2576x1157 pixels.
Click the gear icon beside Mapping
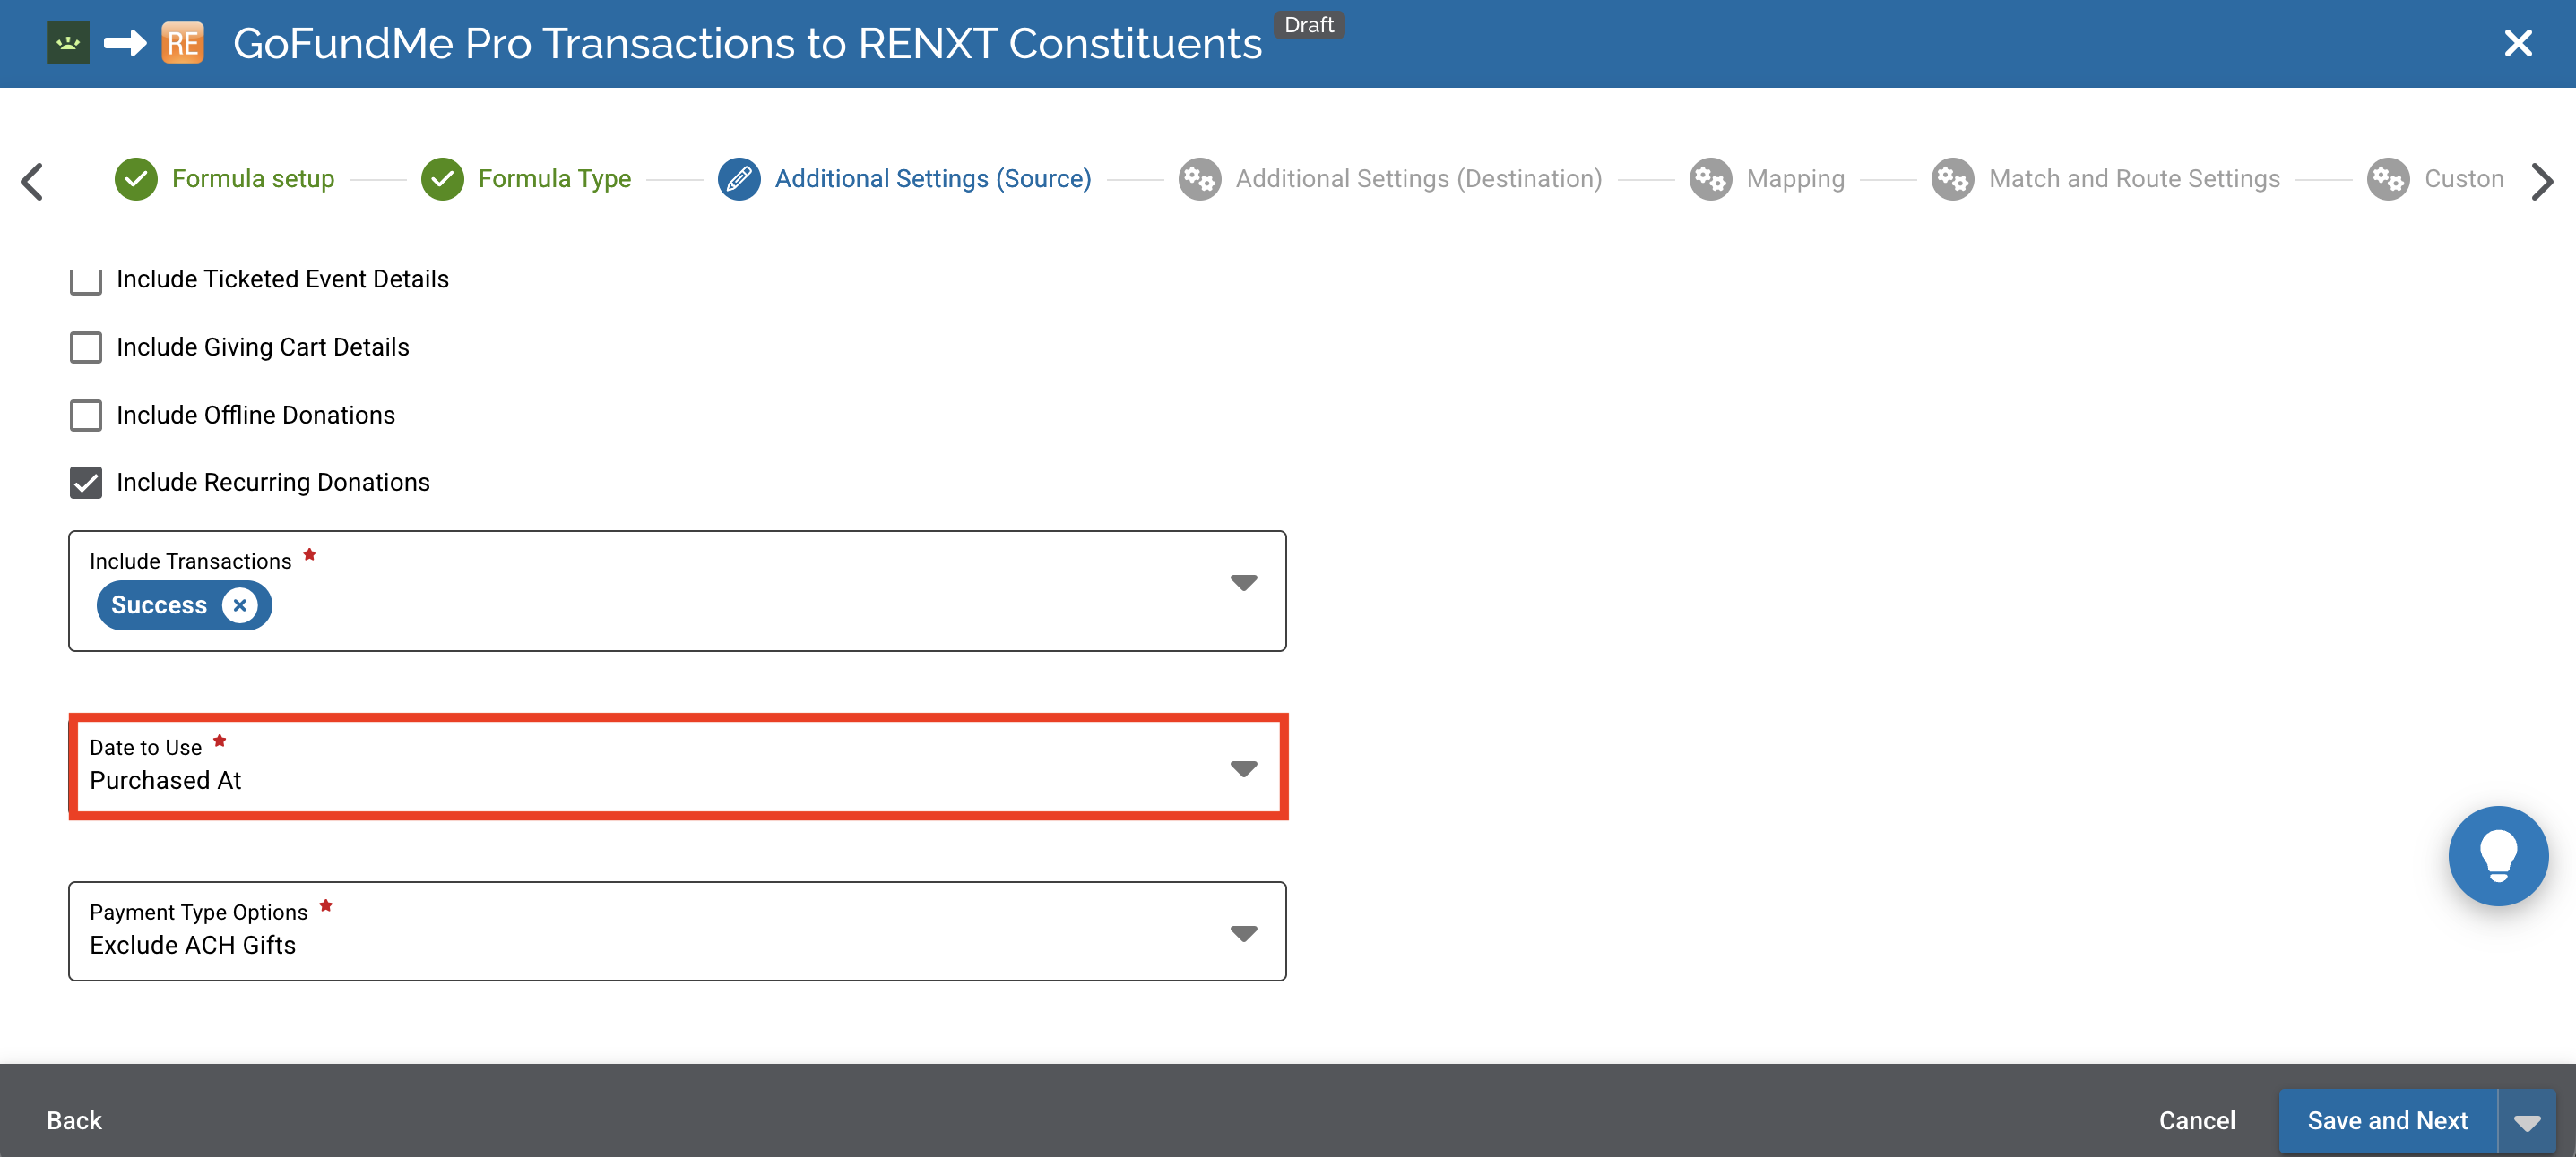[x=1711, y=179]
